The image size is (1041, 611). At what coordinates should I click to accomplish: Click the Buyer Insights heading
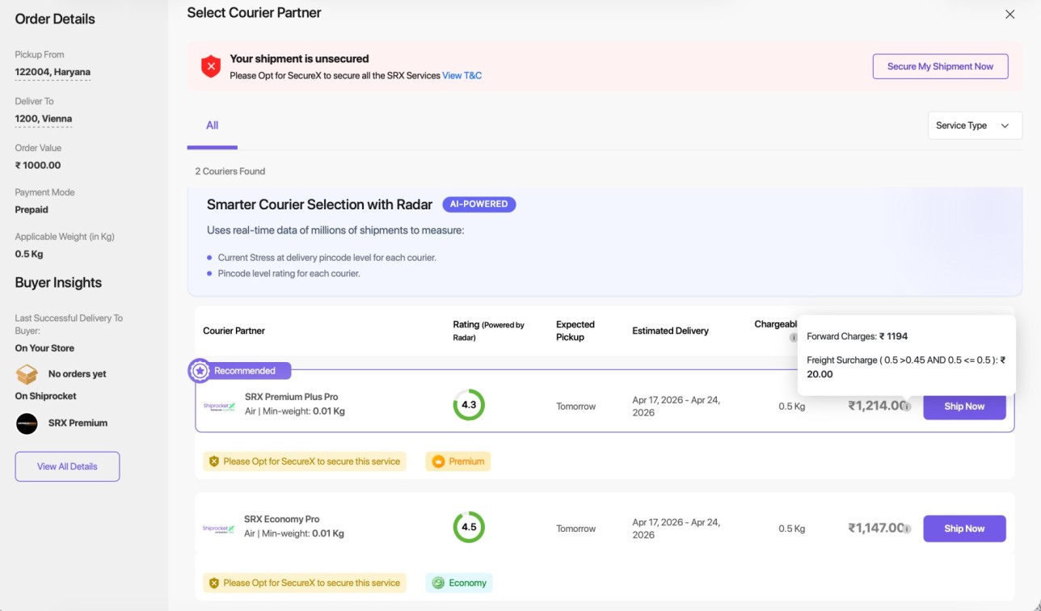[x=58, y=283]
